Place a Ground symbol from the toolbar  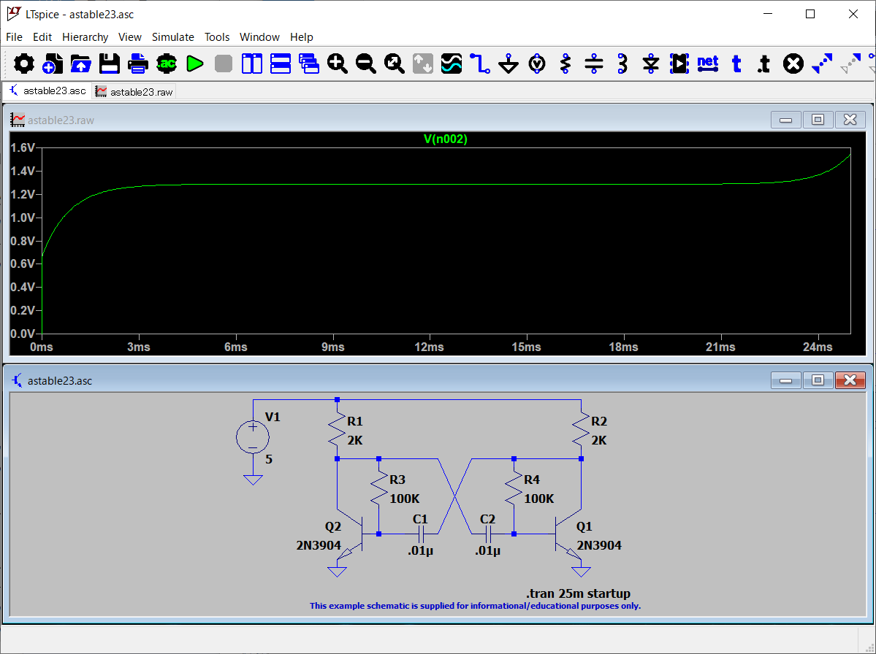[x=509, y=64]
